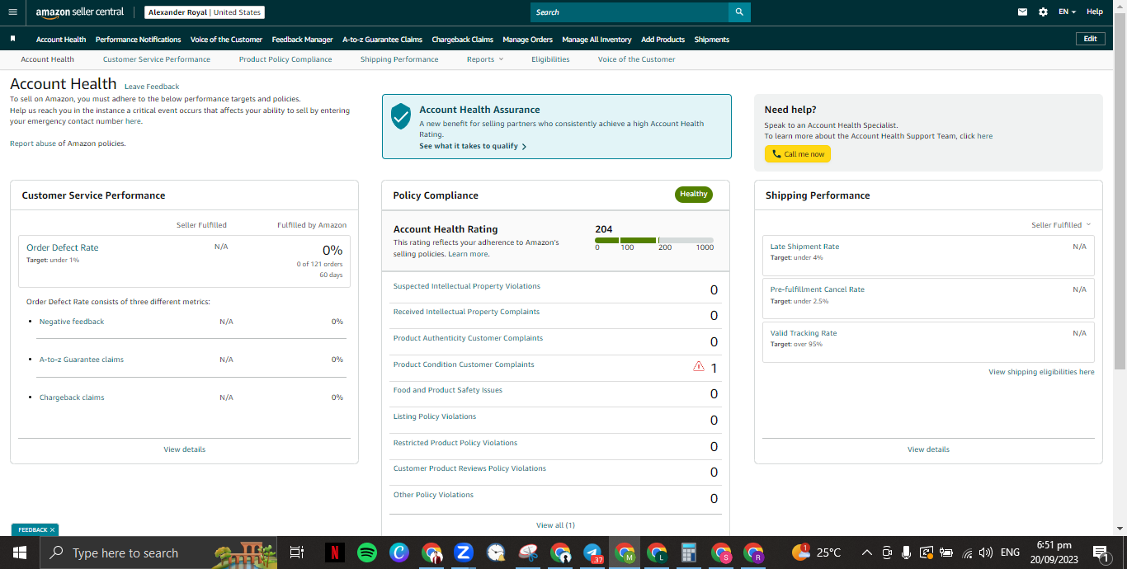Open Shipments menu item
Image resolution: width=1127 pixels, height=569 pixels.
point(711,39)
